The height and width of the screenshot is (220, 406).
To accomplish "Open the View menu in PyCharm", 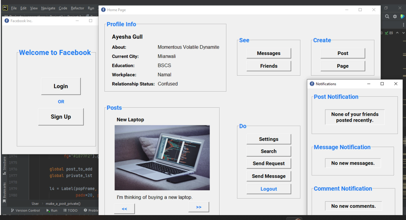I will tap(34, 8).
